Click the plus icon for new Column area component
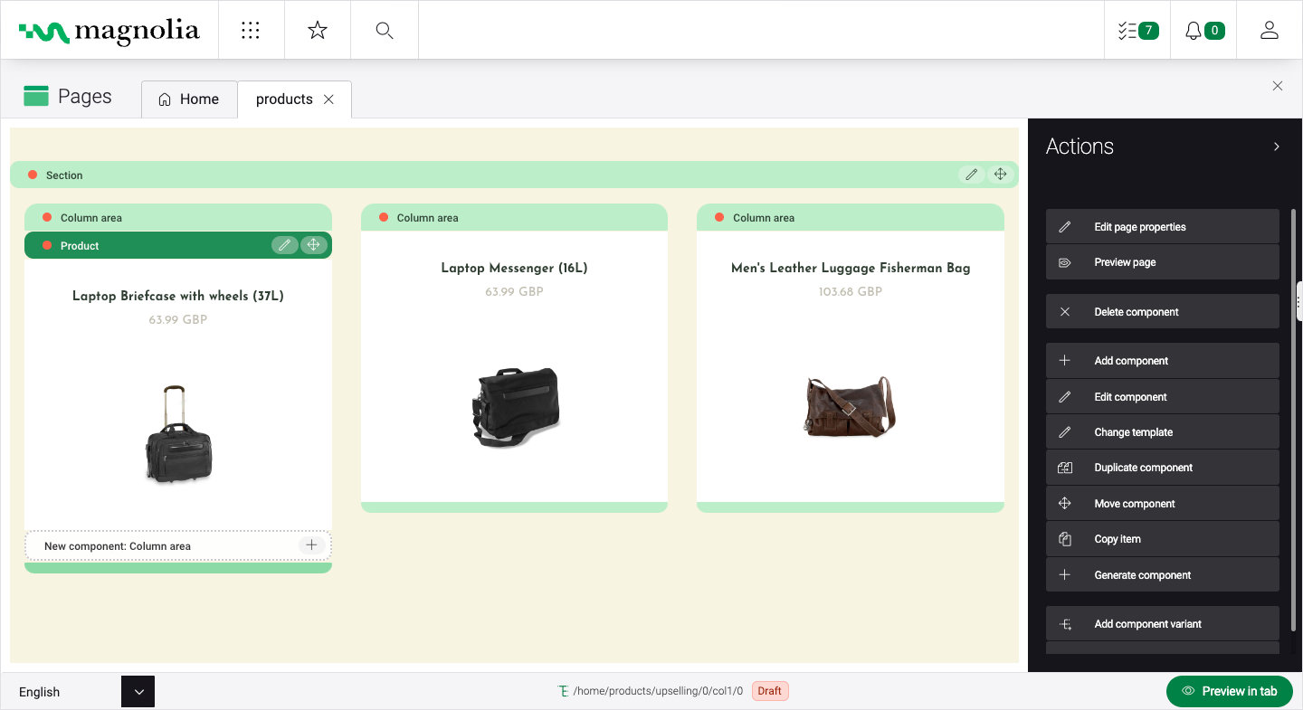The height and width of the screenshot is (710, 1303). [311, 545]
